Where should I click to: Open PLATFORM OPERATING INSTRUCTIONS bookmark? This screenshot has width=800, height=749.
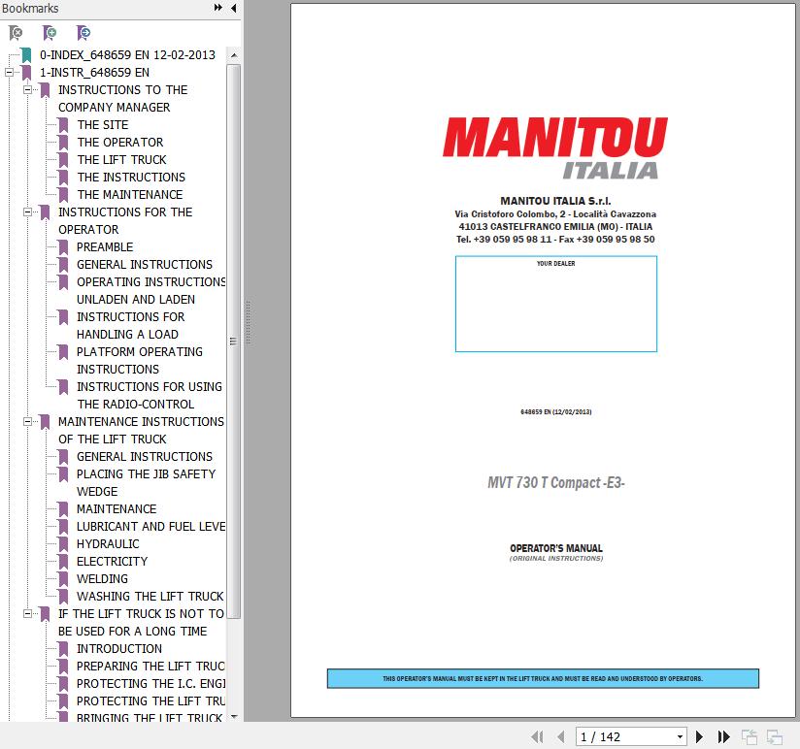pyautogui.click(x=139, y=361)
